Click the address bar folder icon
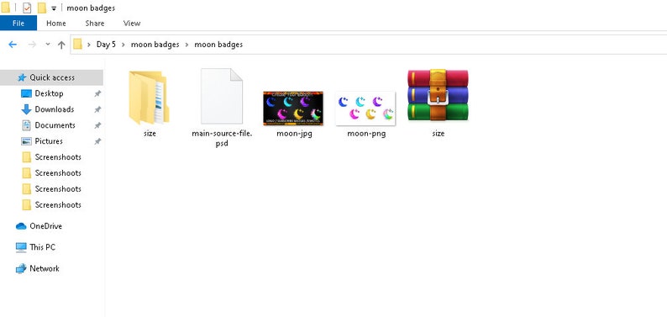This screenshot has height=317, width=667. tap(77, 45)
